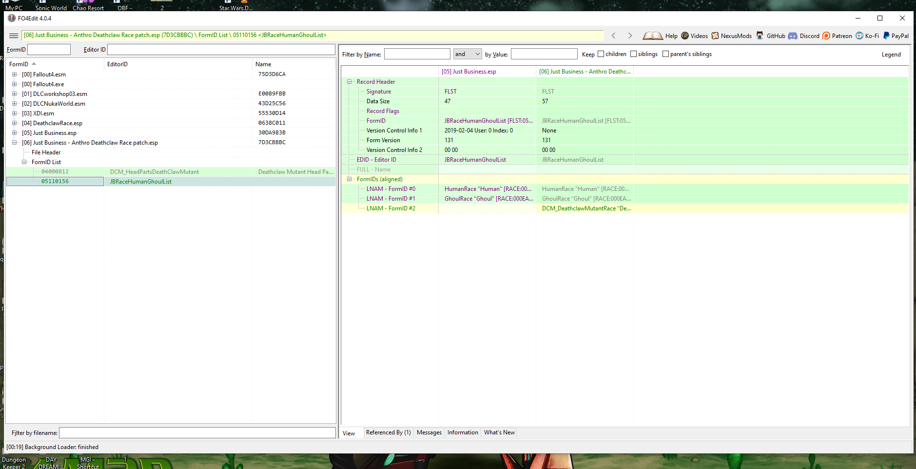Image resolution: width=916 pixels, height=469 pixels.
Task: Expand the [04] DeathclawRace.esp node
Action: coord(15,123)
